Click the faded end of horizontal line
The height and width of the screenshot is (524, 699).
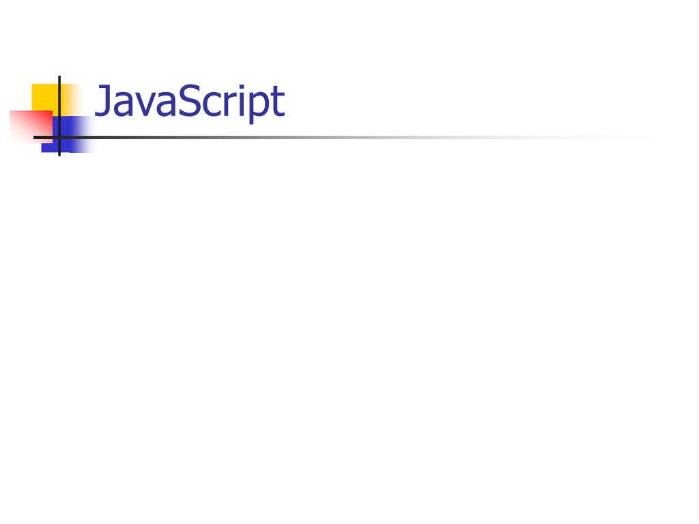(x=624, y=137)
